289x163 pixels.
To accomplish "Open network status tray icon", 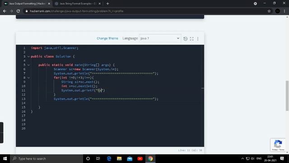I will tap(248, 158).
